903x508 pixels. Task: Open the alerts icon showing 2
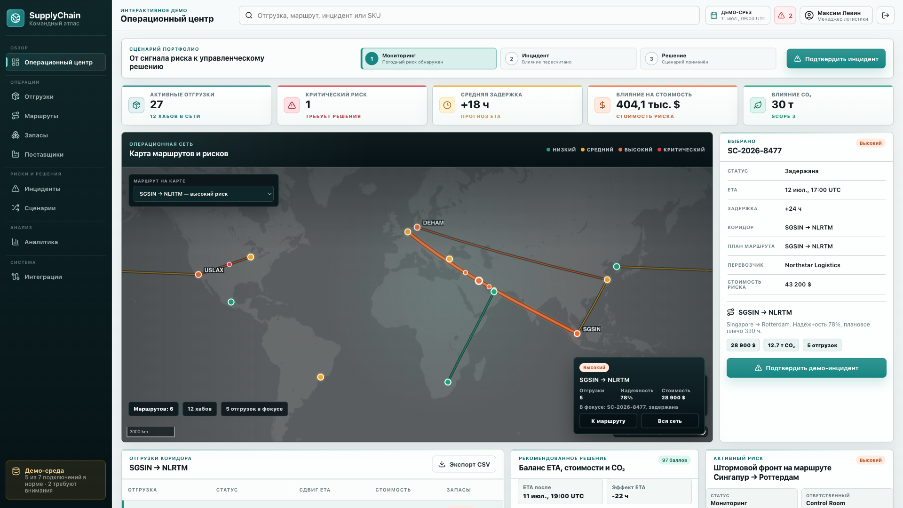click(x=785, y=16)
